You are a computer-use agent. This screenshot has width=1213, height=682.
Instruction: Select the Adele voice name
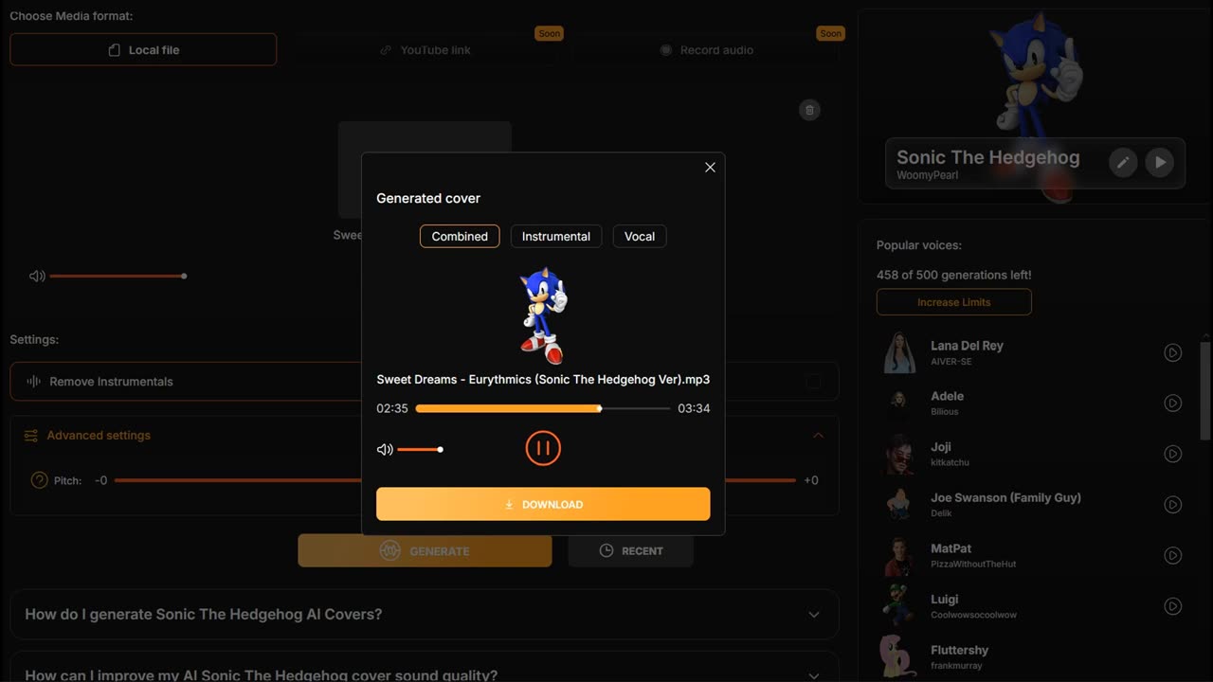947,396
